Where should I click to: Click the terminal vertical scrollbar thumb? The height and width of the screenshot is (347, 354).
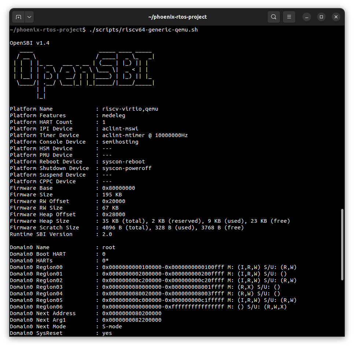coord(342,244)
